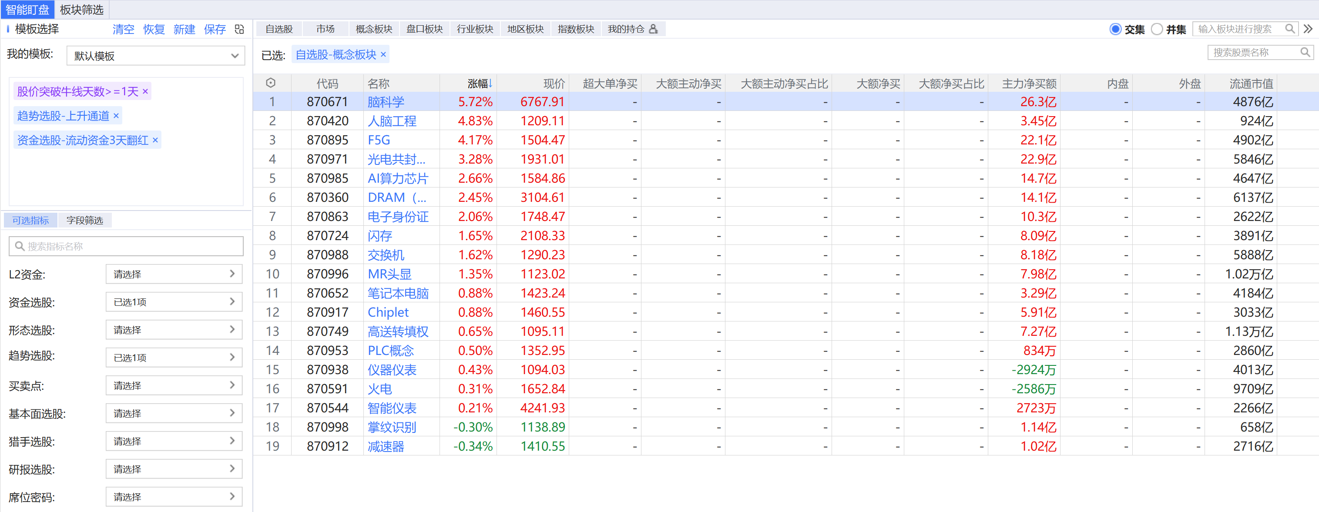The image size is (1319, 512).
Task: Open the 地区板块 category tab
Action: pyautogui.click(x=525, y=29)
